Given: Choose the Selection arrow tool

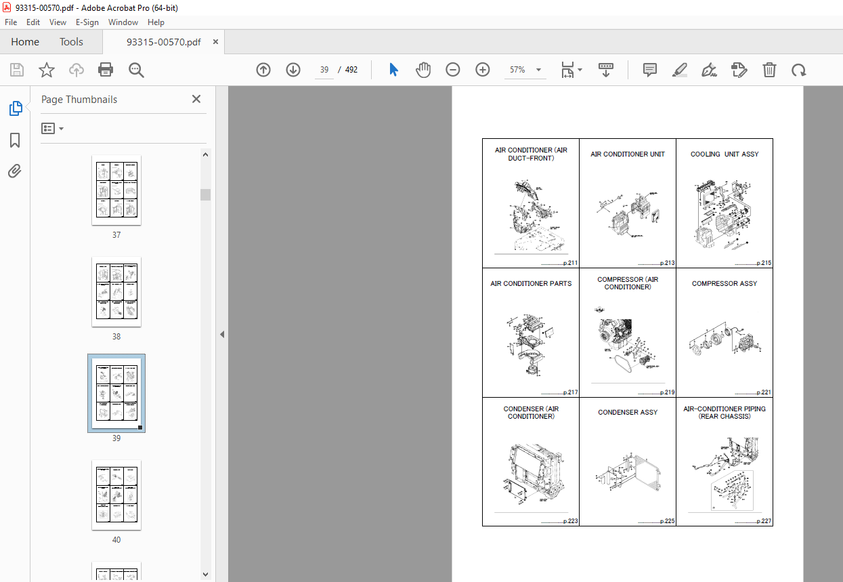Looking at the screenshot, I should coord(394,70).
